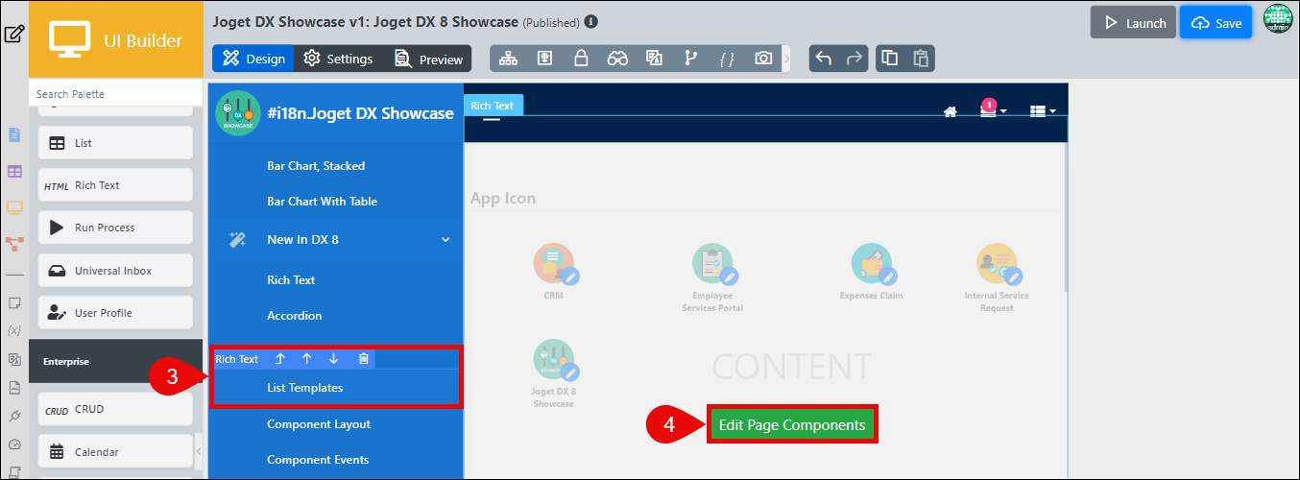Click the Enterprise palette section header

(115, 362)
